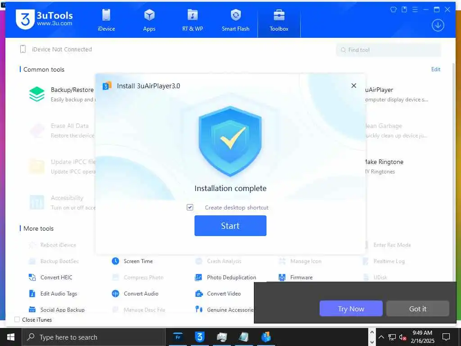This screenshot has width=461, height=346.
Task: Click the Realtime Log tool
Action: click(384, 261)
